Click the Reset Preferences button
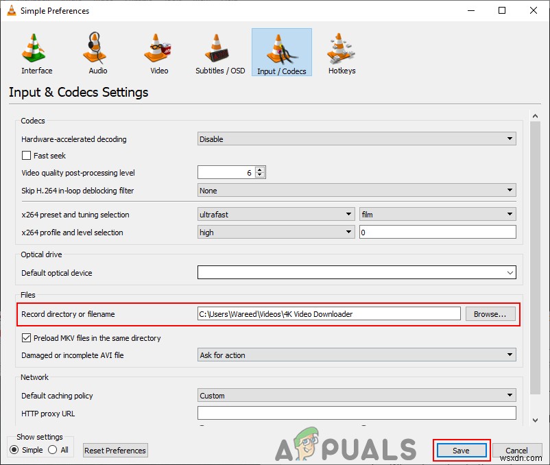The image size is (550, 465). 115,451
